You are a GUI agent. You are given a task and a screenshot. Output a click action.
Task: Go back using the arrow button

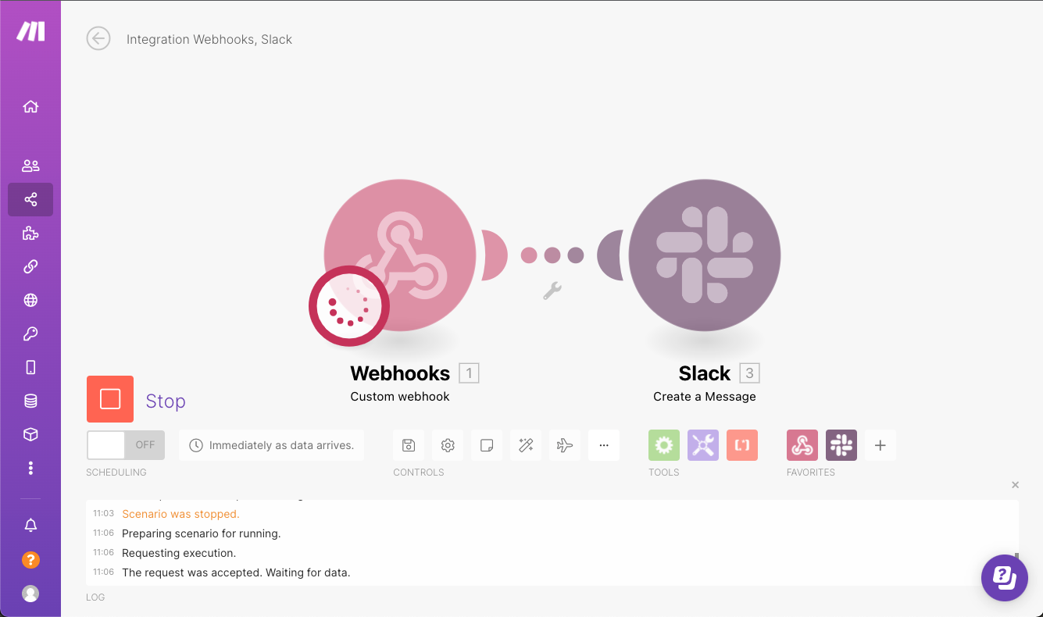point(98,38)
